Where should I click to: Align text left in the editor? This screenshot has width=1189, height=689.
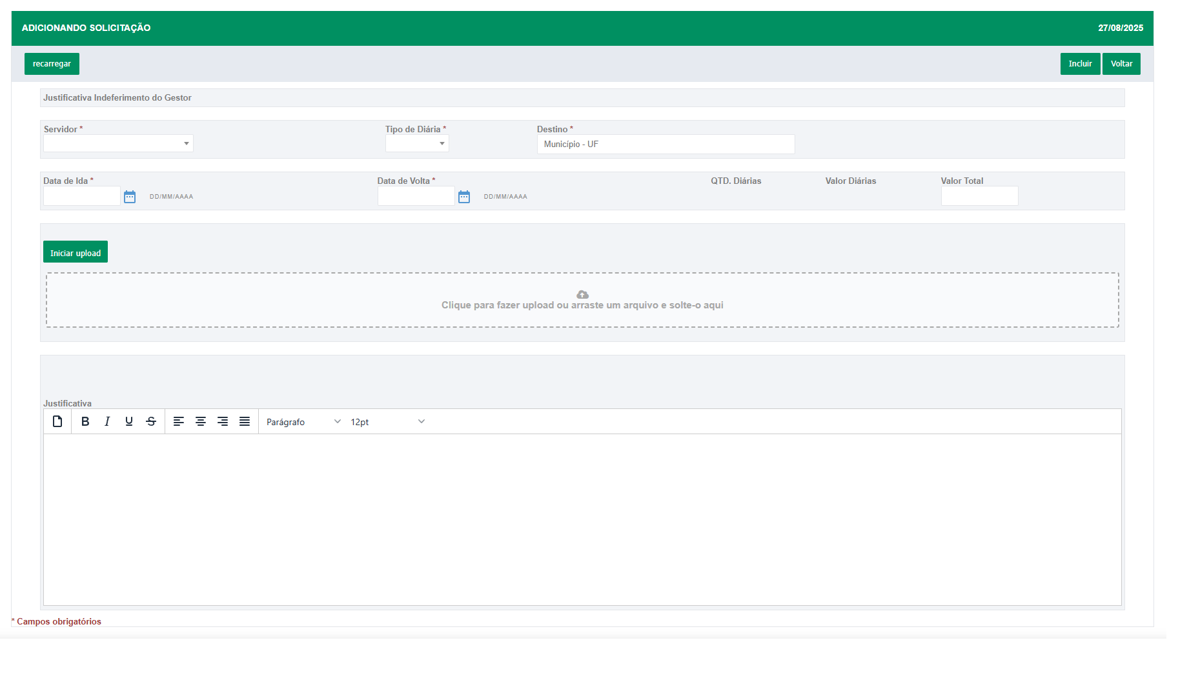[179, 421]
